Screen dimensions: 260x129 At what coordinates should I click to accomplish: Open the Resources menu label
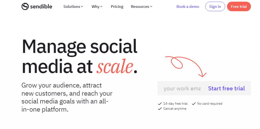(140, 7)
